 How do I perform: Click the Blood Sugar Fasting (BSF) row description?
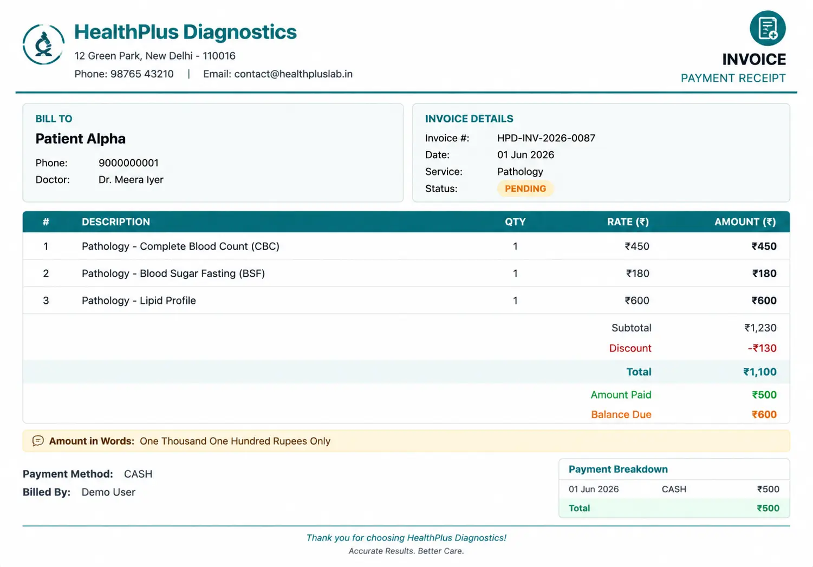(x=173, y=273)
